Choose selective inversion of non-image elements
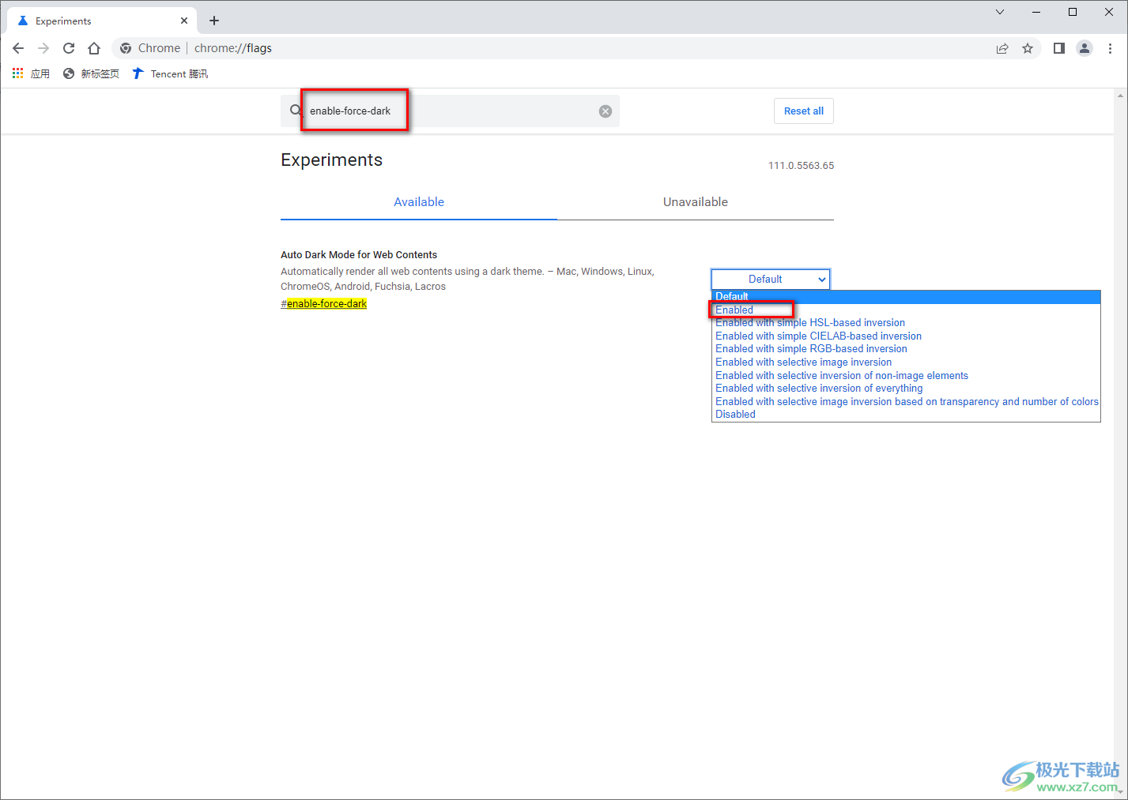This screenshot has height=800, width=1128. click(x=906, y=376)
